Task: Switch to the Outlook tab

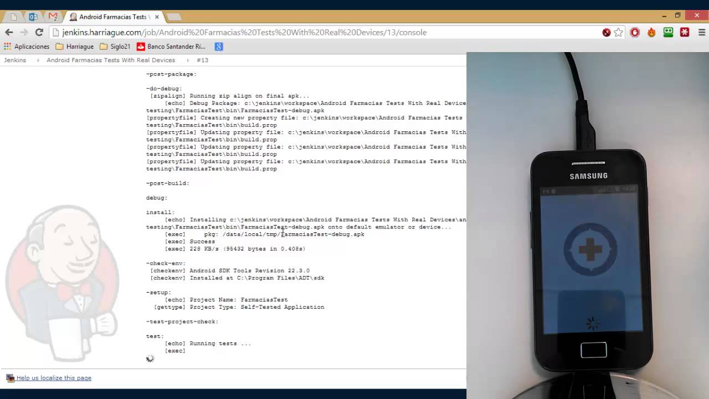Action: (33, 17)
